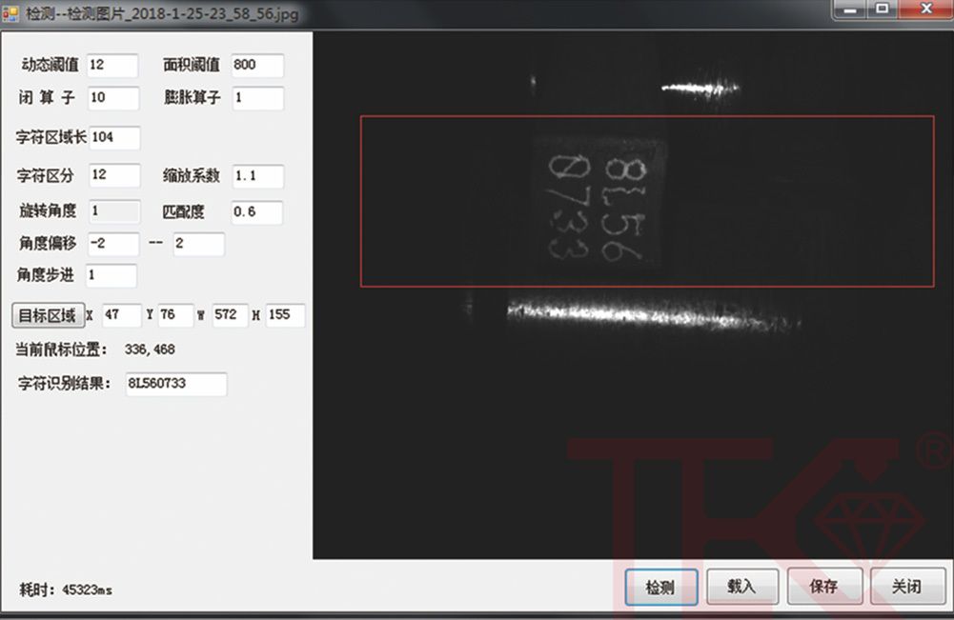The image size is (954, 620).
Task: Click the application icon in title bar
Action: coord(11,14)
